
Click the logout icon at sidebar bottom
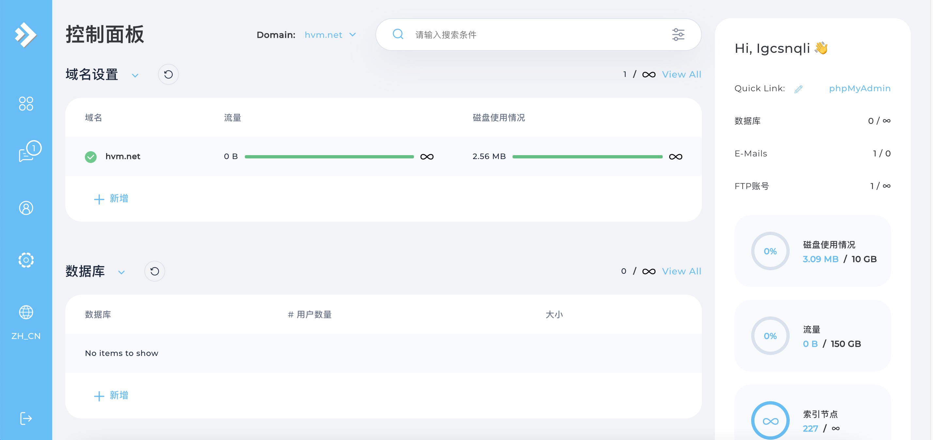[26, 419]
